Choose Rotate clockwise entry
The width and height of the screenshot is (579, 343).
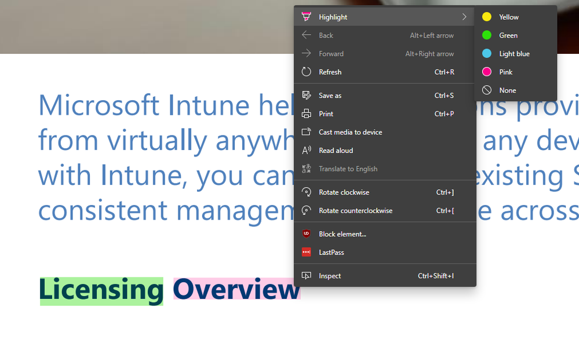pos(384,192)
